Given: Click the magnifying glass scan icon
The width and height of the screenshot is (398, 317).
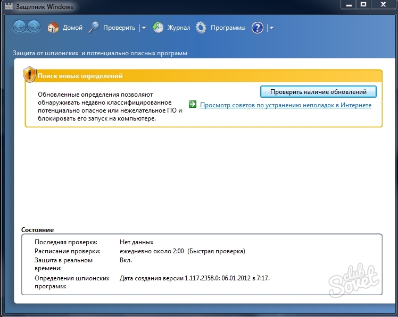Looking at the screenshot, I should 94,27.
